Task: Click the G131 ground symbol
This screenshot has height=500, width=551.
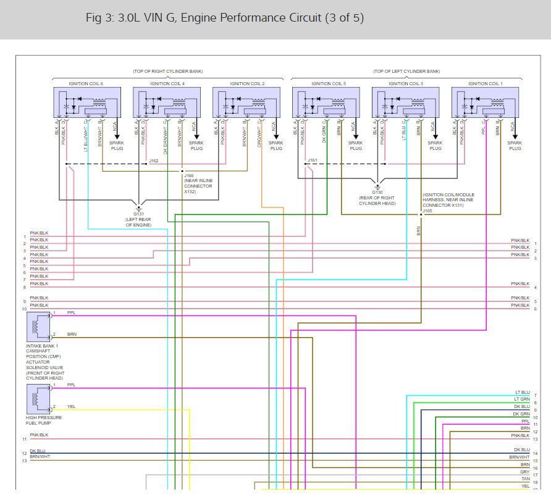Action: coord(139,207)
